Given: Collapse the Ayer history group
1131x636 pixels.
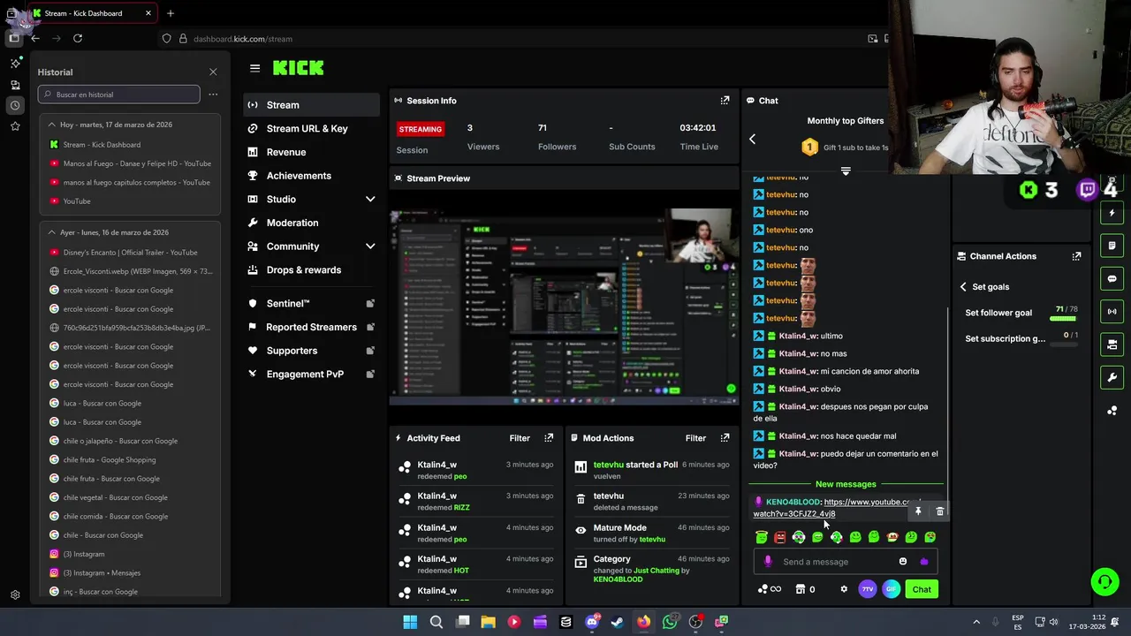Looking at the screenshot, I should pos(51,232).
